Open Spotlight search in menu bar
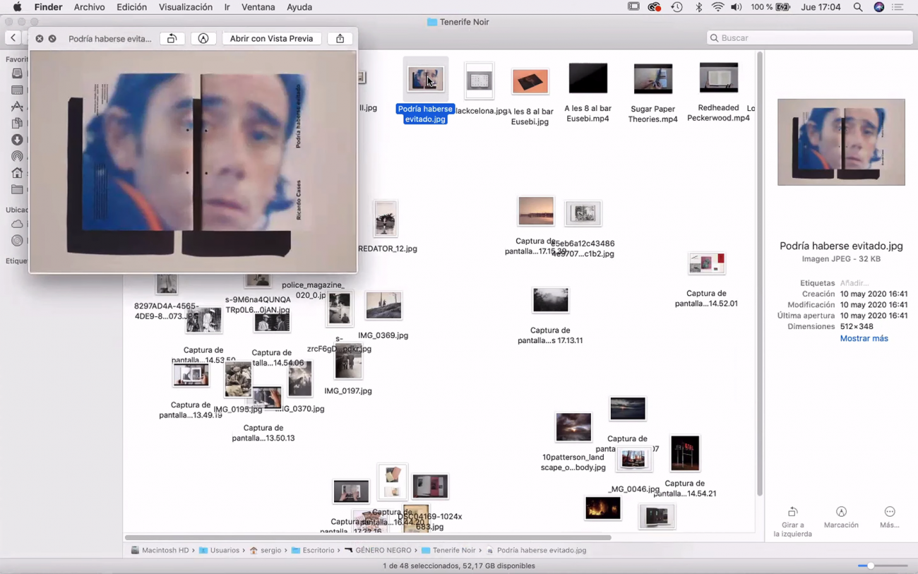918x574 pixels. pos(858,7)
